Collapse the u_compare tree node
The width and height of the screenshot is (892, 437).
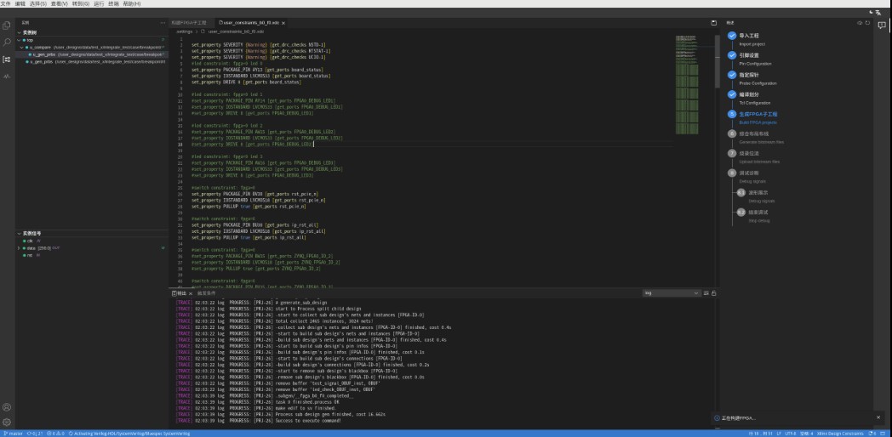click(x=22, y=47)
